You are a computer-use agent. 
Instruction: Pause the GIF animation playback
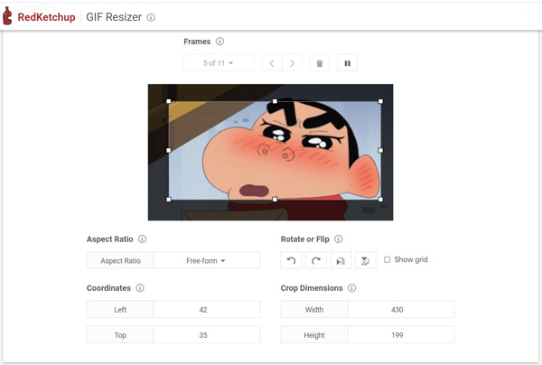pyautogui.click(x=348, y=63)
